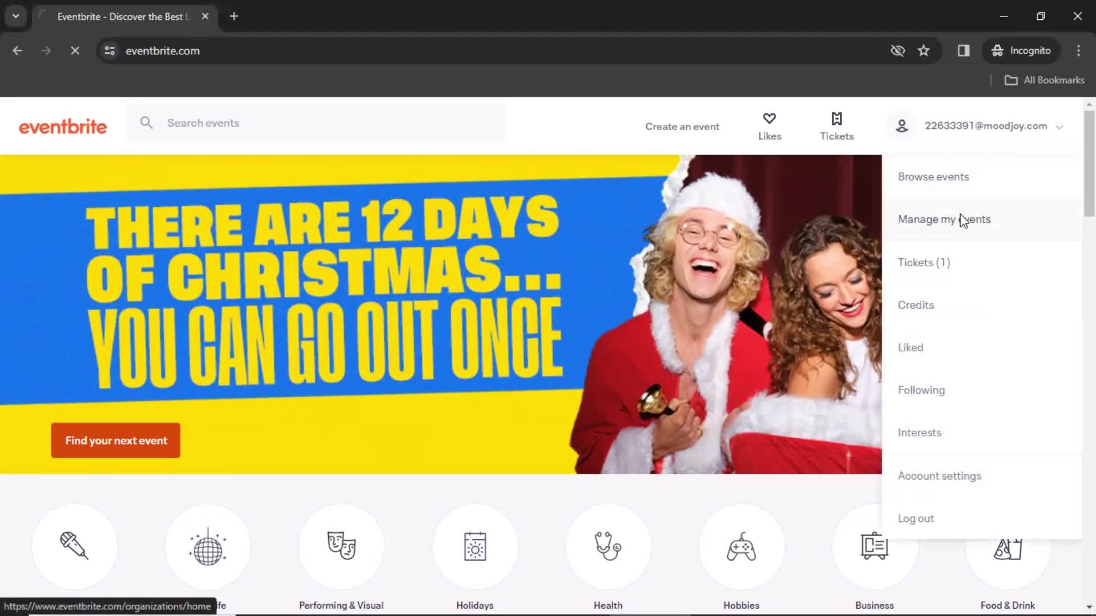Screen dimensions: 1096x616
Task: Click 'Find your next event' button
Action: click(x=116, y=441)
